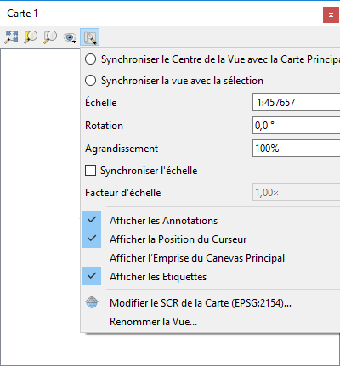Open the eye-shaped theme visibility dropdown
The image size is (340, 366).
tap(70, 37)
